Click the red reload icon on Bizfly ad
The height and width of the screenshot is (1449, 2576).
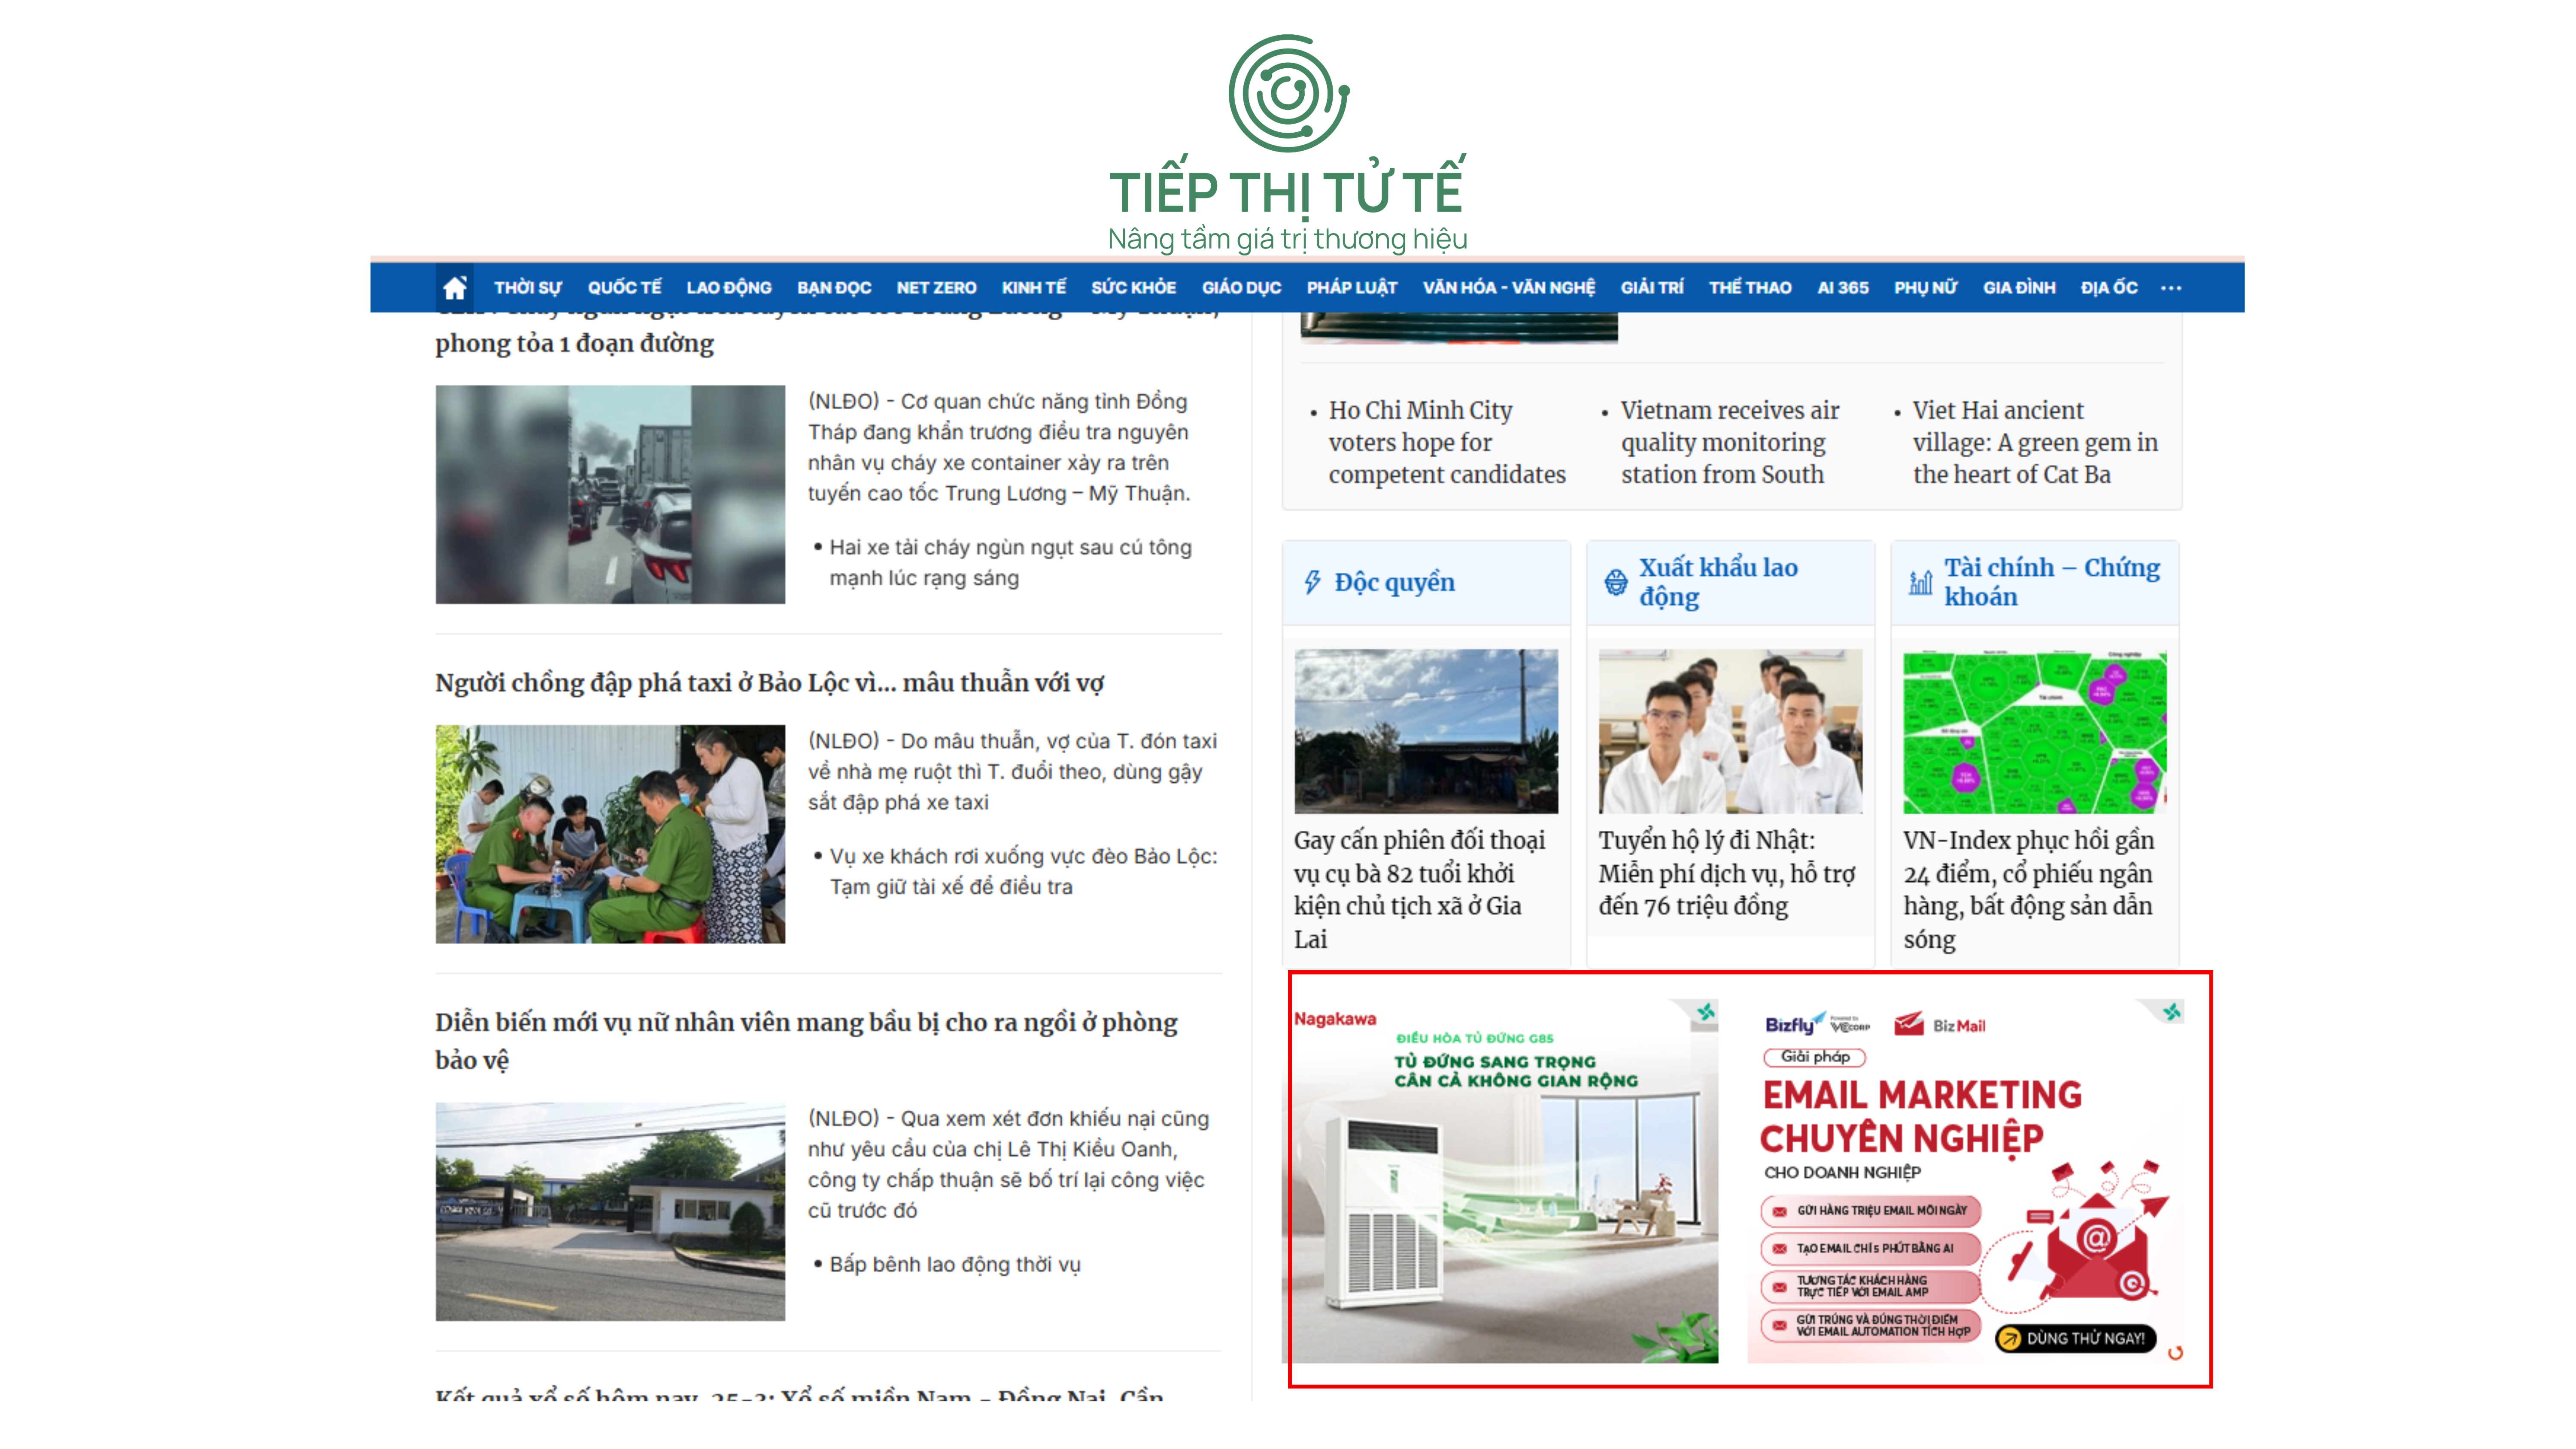coord(2175,1353)
